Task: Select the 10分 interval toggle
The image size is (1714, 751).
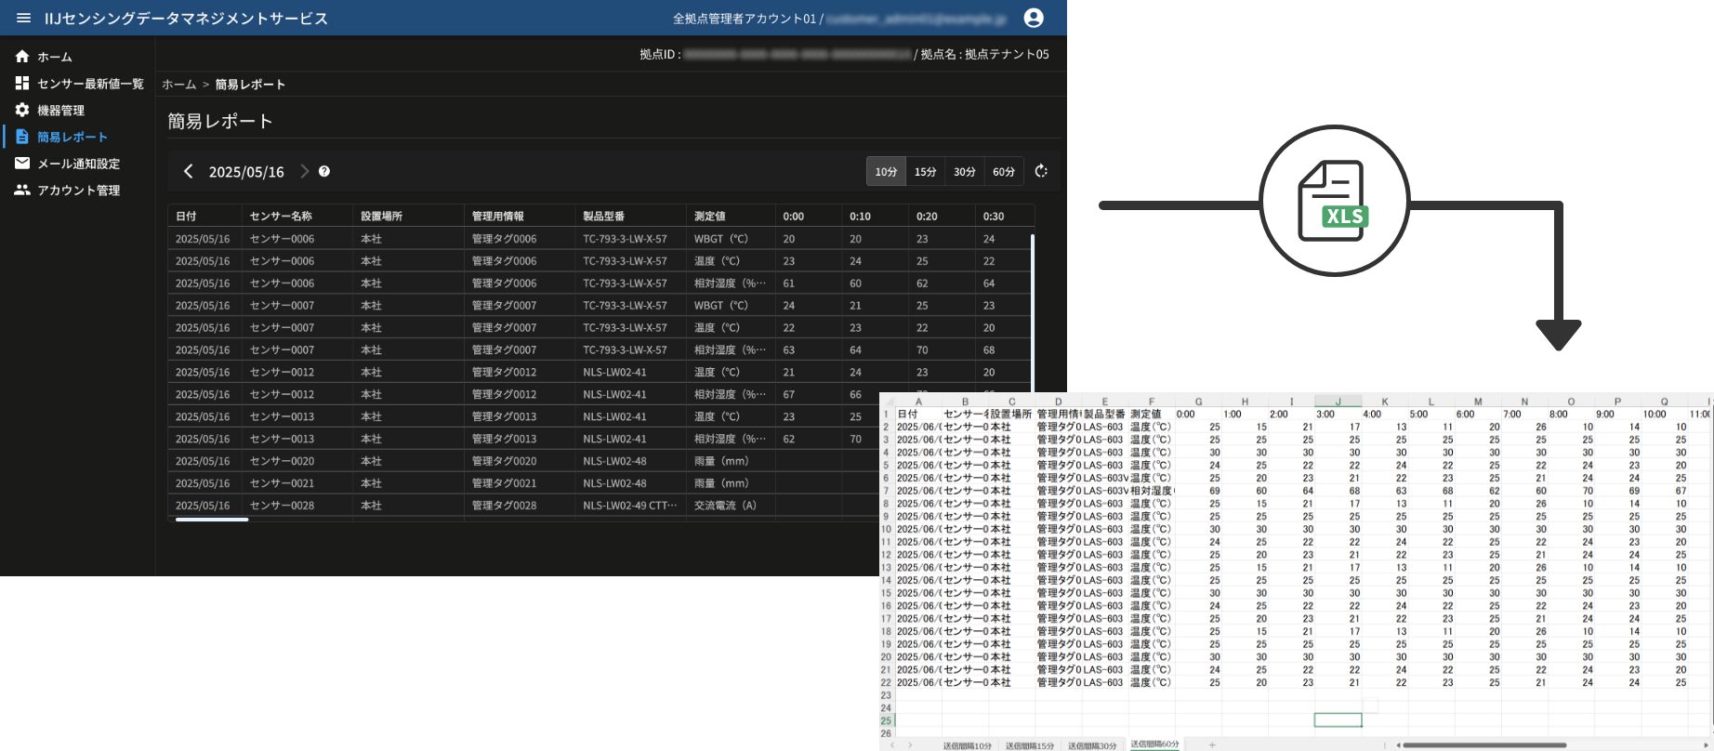Action: [886, 172]
